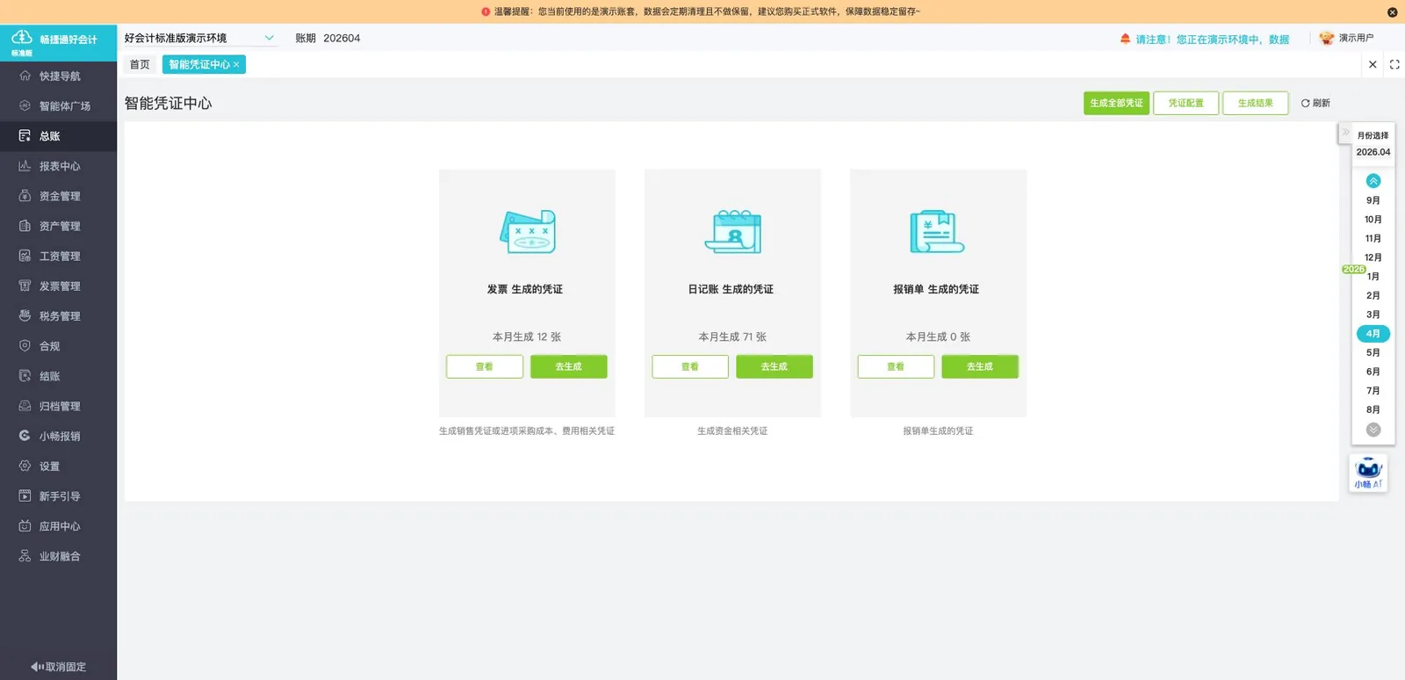1405x680 pixels.
Task: Click 去生成 under 发票 生成的凭证
Action: (568, 366)
